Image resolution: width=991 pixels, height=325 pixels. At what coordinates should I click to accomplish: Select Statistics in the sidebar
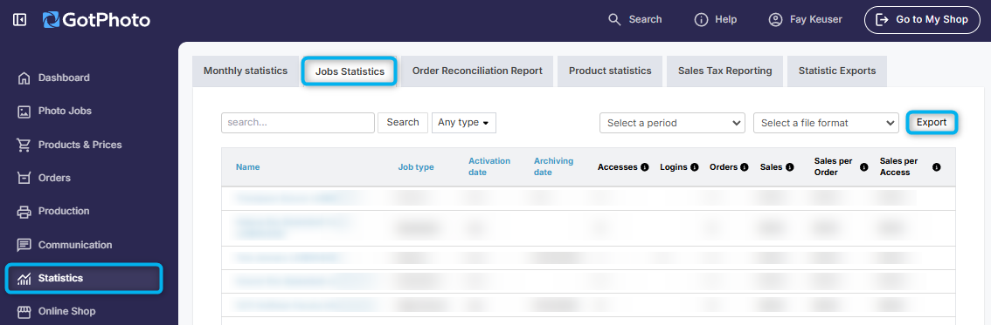[x=84, y=279]
